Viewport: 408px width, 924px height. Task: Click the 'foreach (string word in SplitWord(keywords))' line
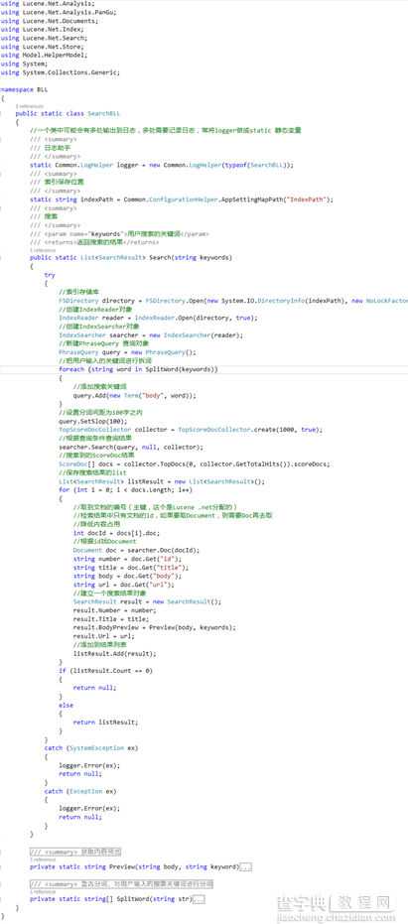coord(139,369)
